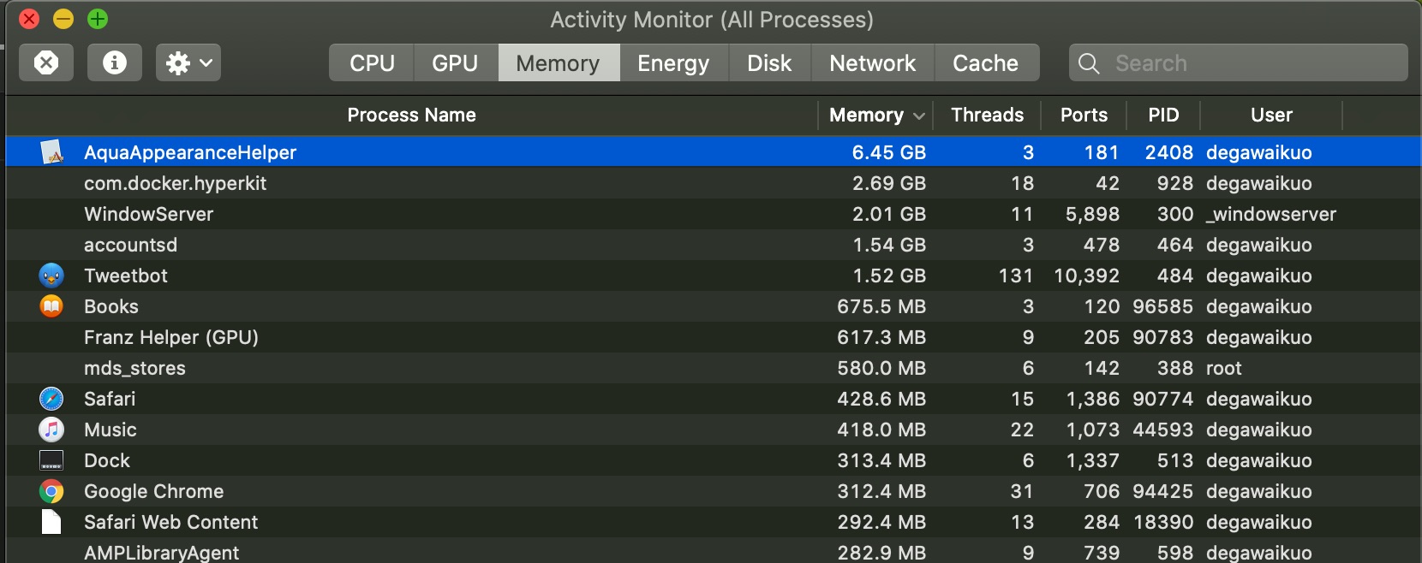Zoom the window with the green button
This screenshot has height=563, width=1422.
pyautogui.click(x=98, y=19)
